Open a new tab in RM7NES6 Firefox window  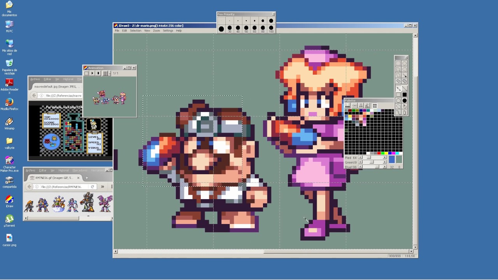point(87,178)
